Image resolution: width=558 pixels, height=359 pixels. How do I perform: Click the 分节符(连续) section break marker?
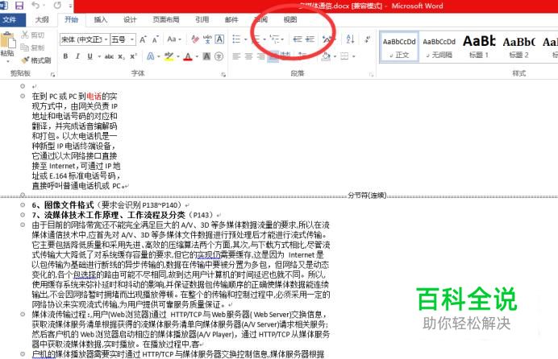(x=367, y=196)
